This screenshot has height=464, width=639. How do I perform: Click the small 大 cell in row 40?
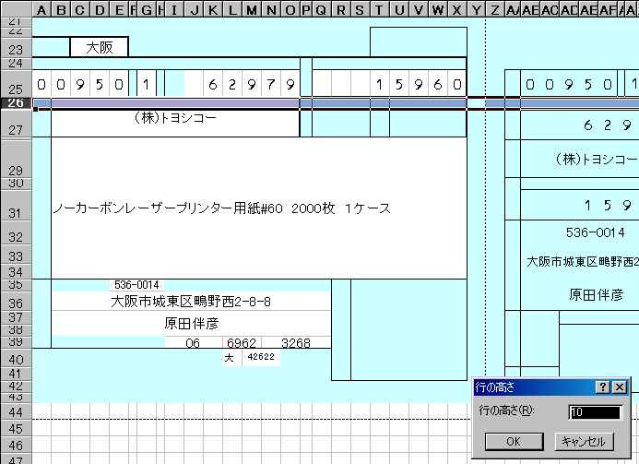coord(232,358)
